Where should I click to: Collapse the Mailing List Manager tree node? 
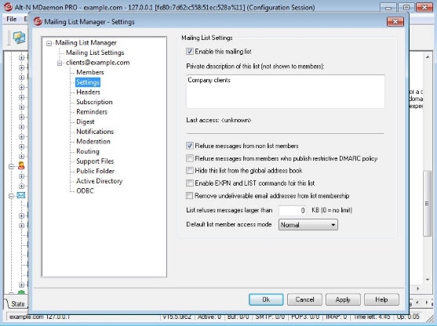tap(49, 43)
